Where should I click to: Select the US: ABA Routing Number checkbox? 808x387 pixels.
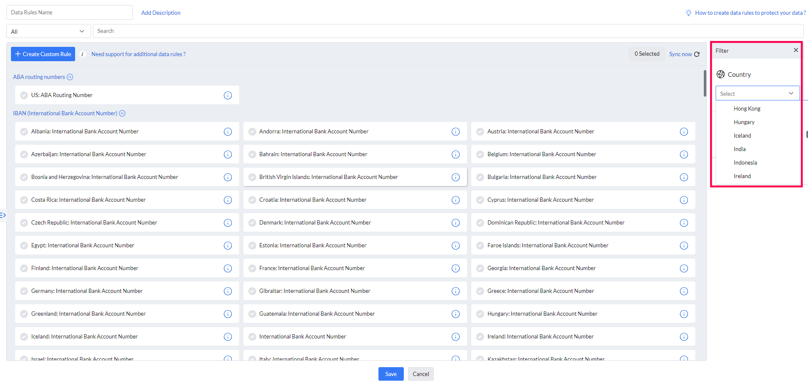[24, 95]
